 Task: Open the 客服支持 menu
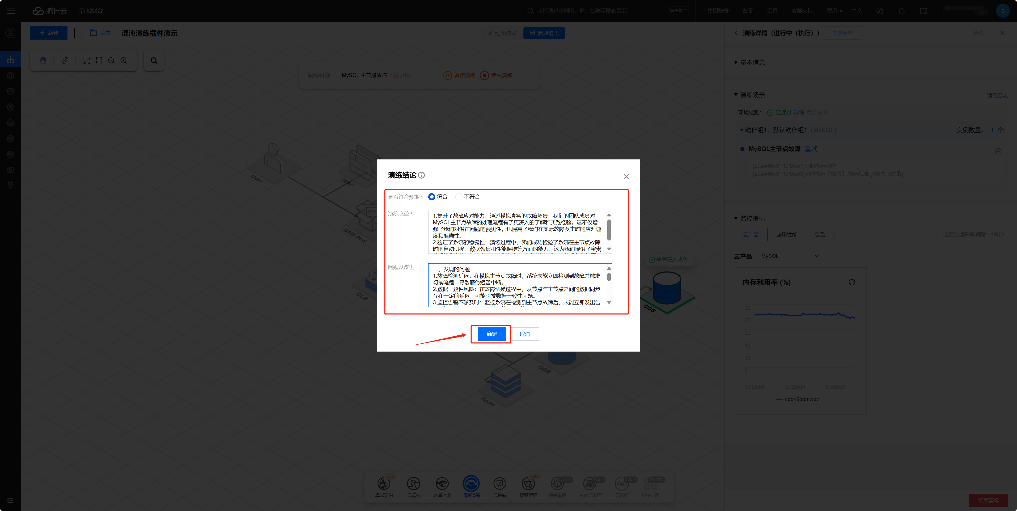click(802, 11)
